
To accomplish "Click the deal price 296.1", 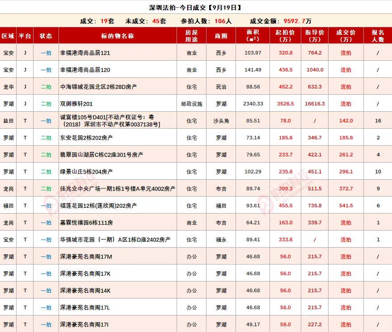I will (x=346, y=172).
